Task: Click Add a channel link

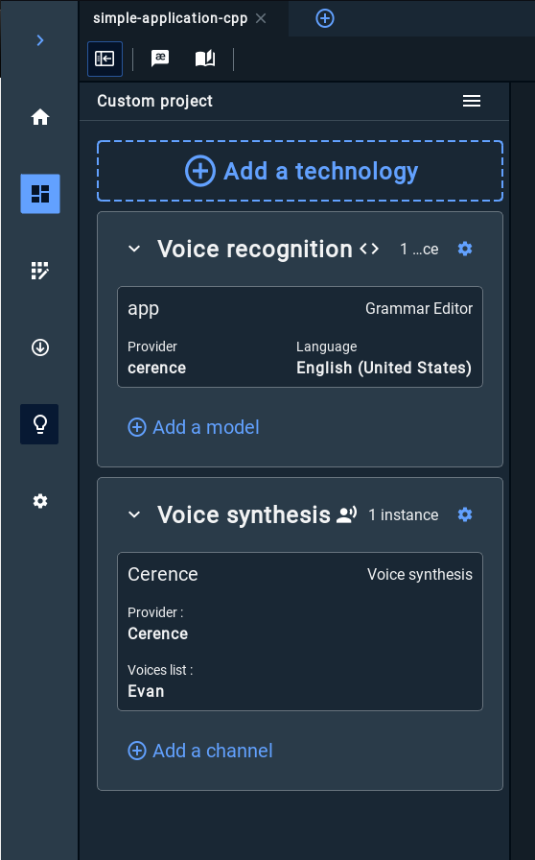Action: point(200,751)
